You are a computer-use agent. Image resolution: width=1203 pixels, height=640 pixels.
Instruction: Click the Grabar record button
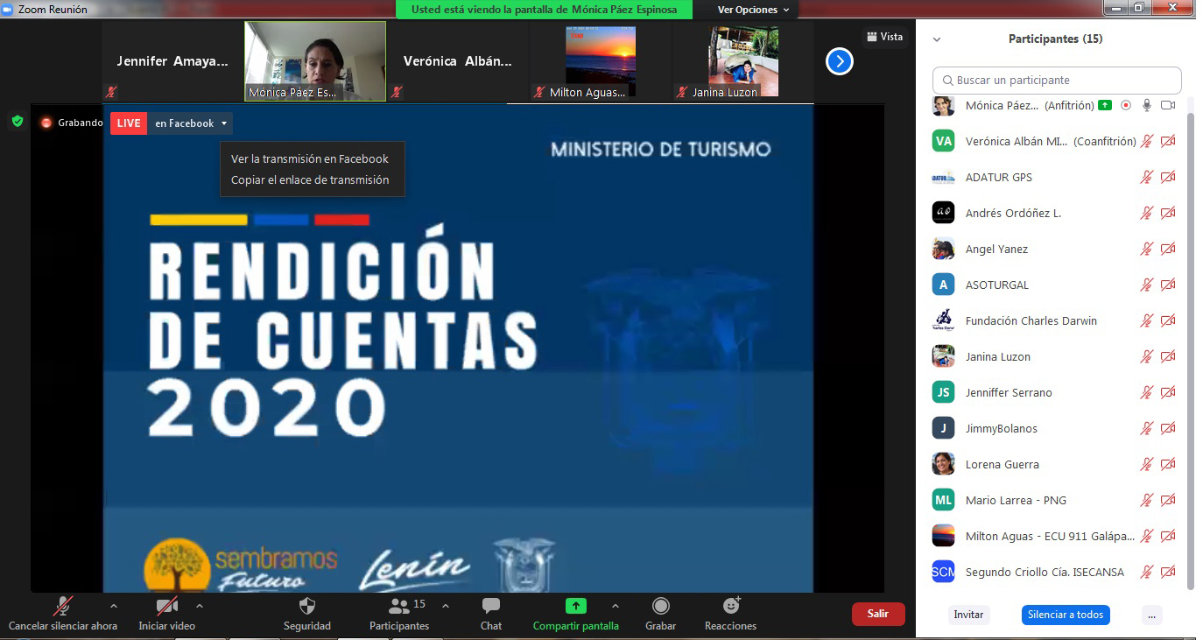coord(661,613)
